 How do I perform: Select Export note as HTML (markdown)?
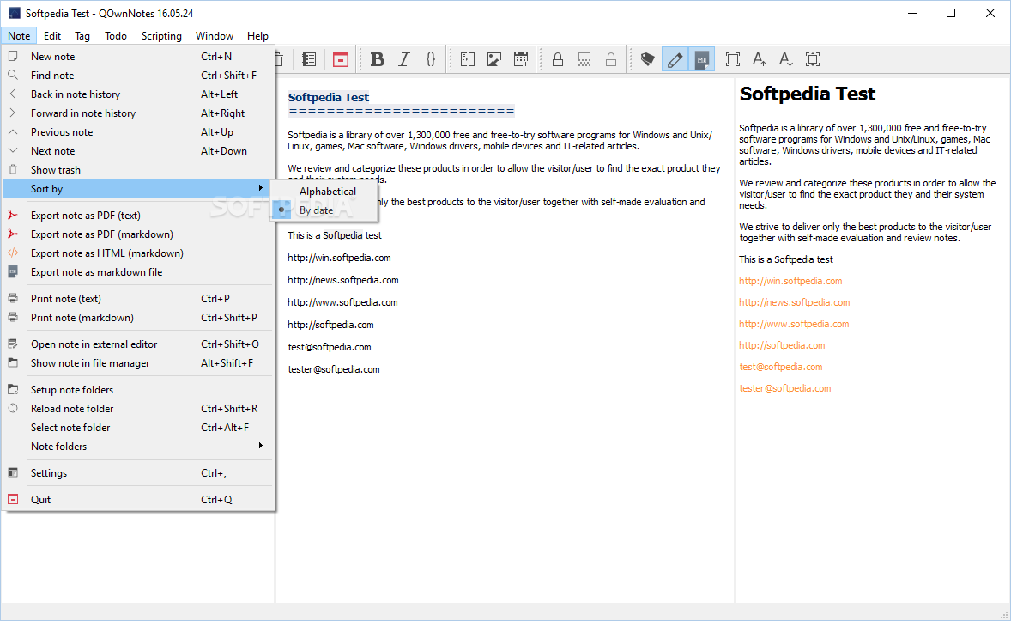tap(138, 253)
